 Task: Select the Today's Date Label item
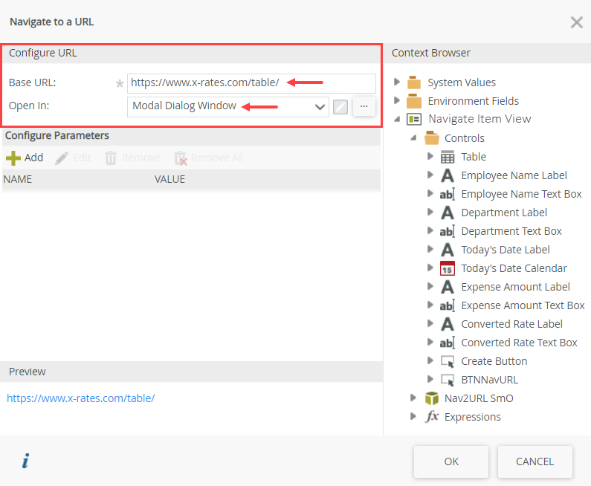point(506,250)
